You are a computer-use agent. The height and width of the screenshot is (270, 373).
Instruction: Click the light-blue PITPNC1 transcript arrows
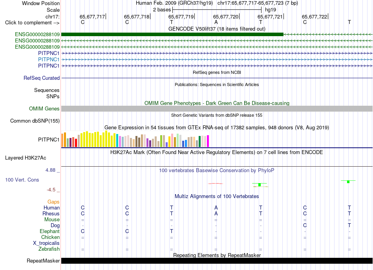[217, 59]
